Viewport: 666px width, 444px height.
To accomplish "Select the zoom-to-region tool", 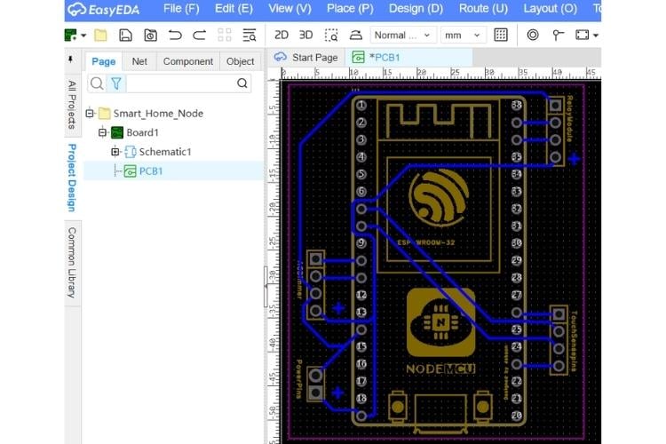I will tap(331, 36).
